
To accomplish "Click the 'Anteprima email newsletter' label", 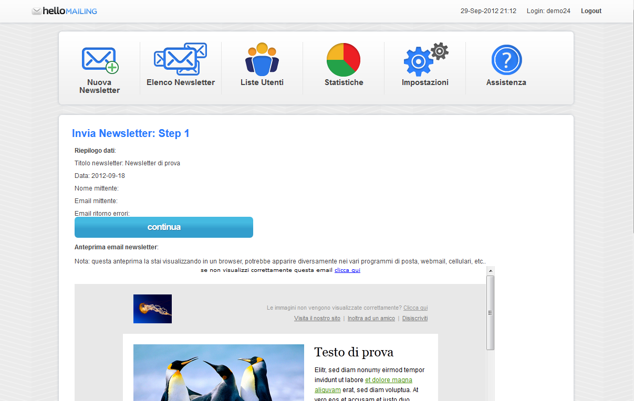I will (116, 247).
